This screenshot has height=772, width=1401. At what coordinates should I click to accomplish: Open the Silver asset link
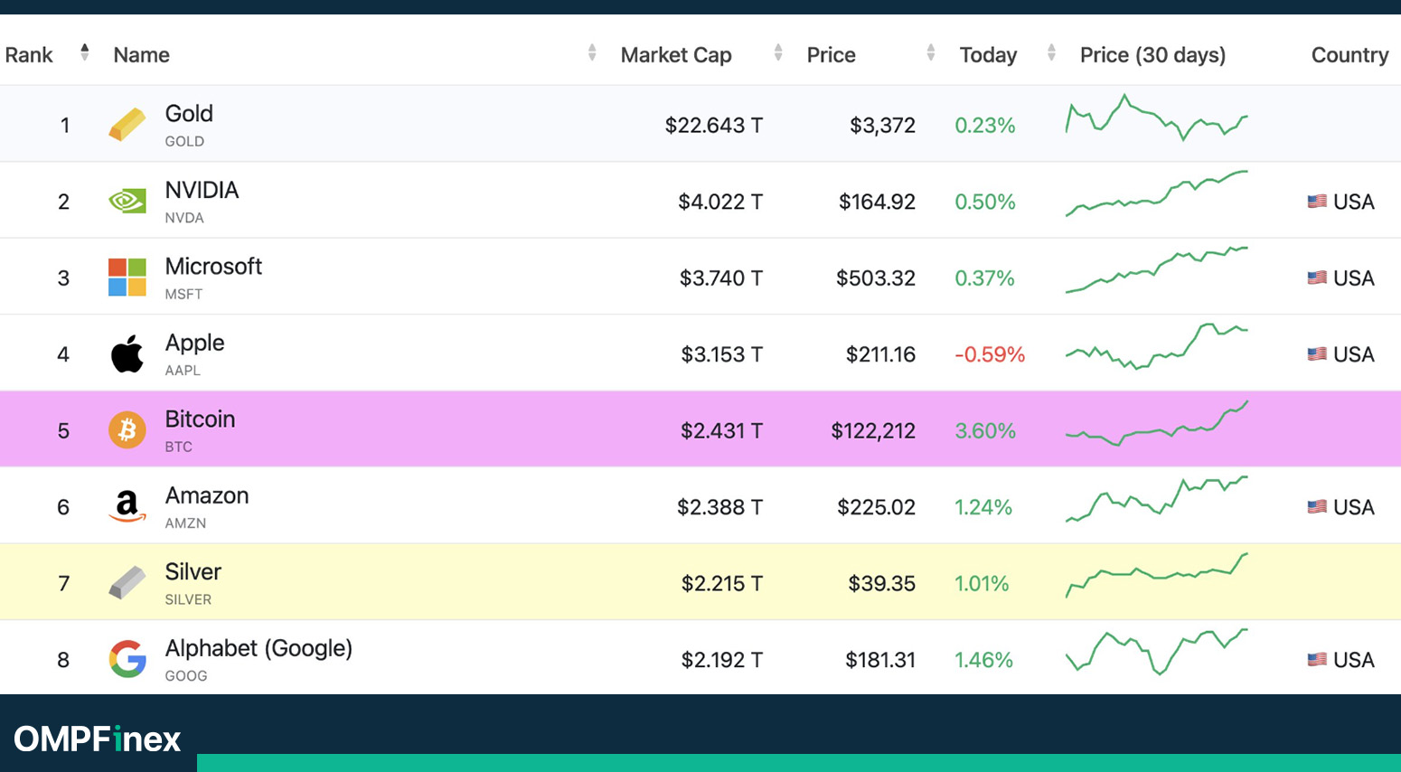point(193,572)
